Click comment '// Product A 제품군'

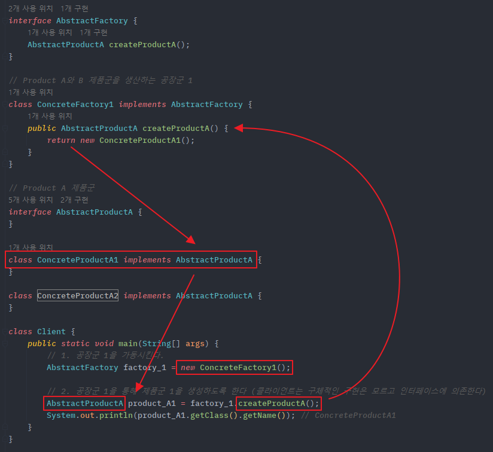pos(51,188)
